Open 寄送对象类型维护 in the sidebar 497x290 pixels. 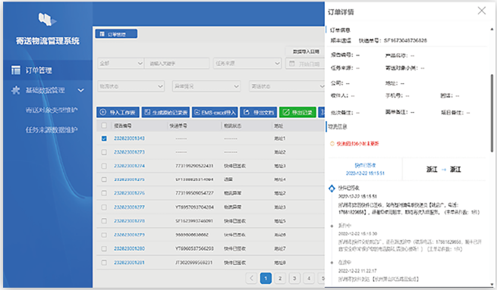pos(52,110)
